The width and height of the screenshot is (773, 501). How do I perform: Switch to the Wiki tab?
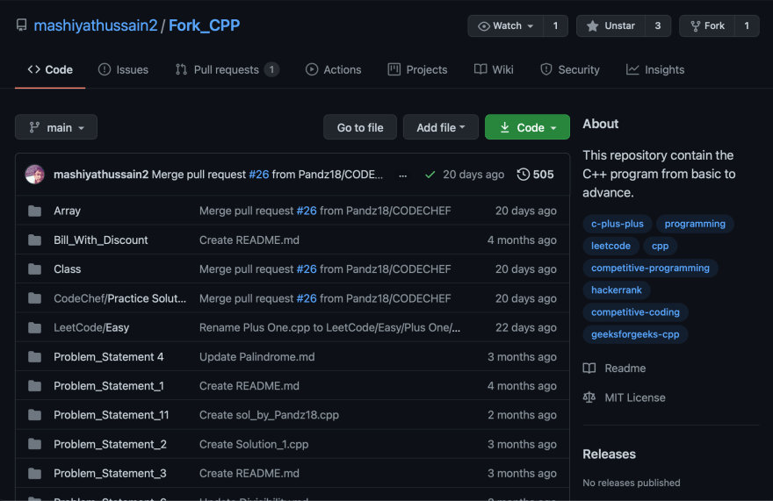494,69
